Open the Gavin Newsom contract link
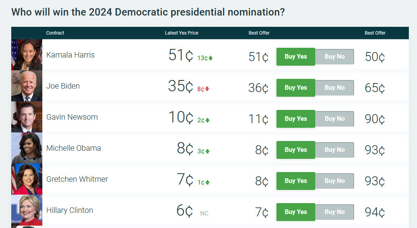Viewport: 417px width, 228px height. (72, 117)
